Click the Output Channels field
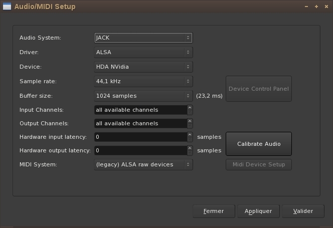333x228 pixels. pos(140,123)
